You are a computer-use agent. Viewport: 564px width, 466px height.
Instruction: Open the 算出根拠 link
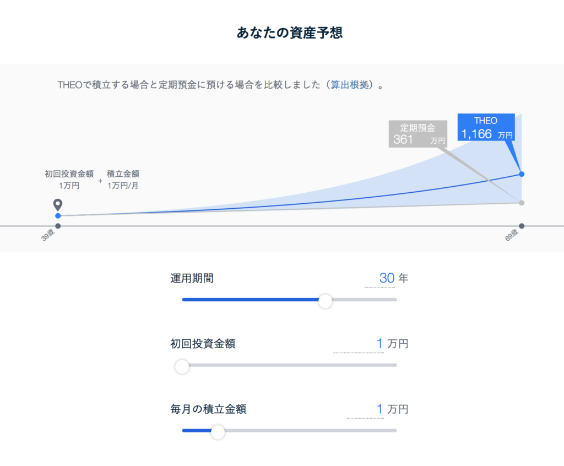(350, 85)
